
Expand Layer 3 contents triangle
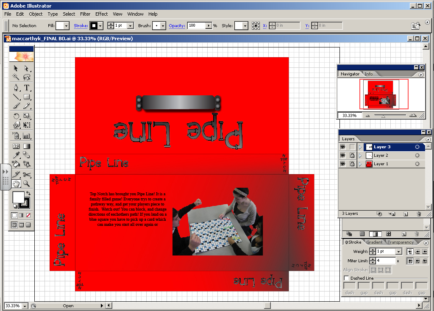(360, 147)
